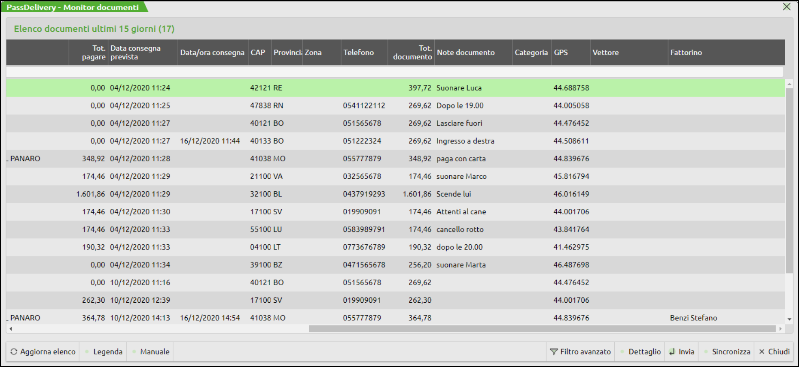Viewport: 799px width, 367px height.
Task: Click the filter input row under headers
Action: click(394, 72)
